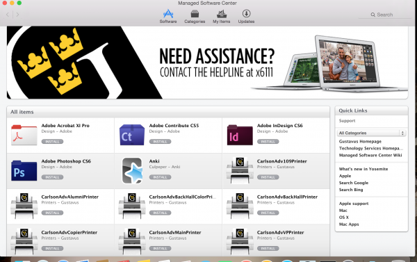
Task: Click the CarlsonAdvMainPrinter printer icon
Action: pos(132,242)
